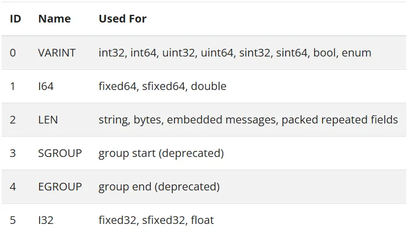Click the text 'fixed32, sfixed32, float'
Image resolution: width=414 pixels, height=236 pixels.
pyautogui.click(x=156, y=220)
